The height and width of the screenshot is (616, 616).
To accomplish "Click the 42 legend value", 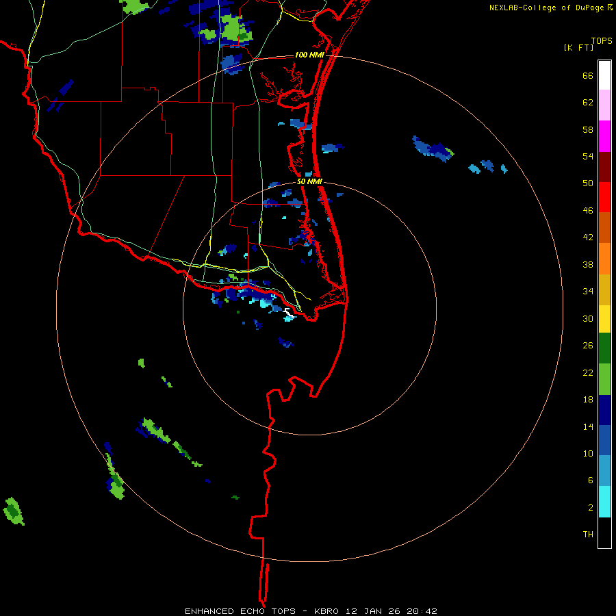I will coord(588,238).
